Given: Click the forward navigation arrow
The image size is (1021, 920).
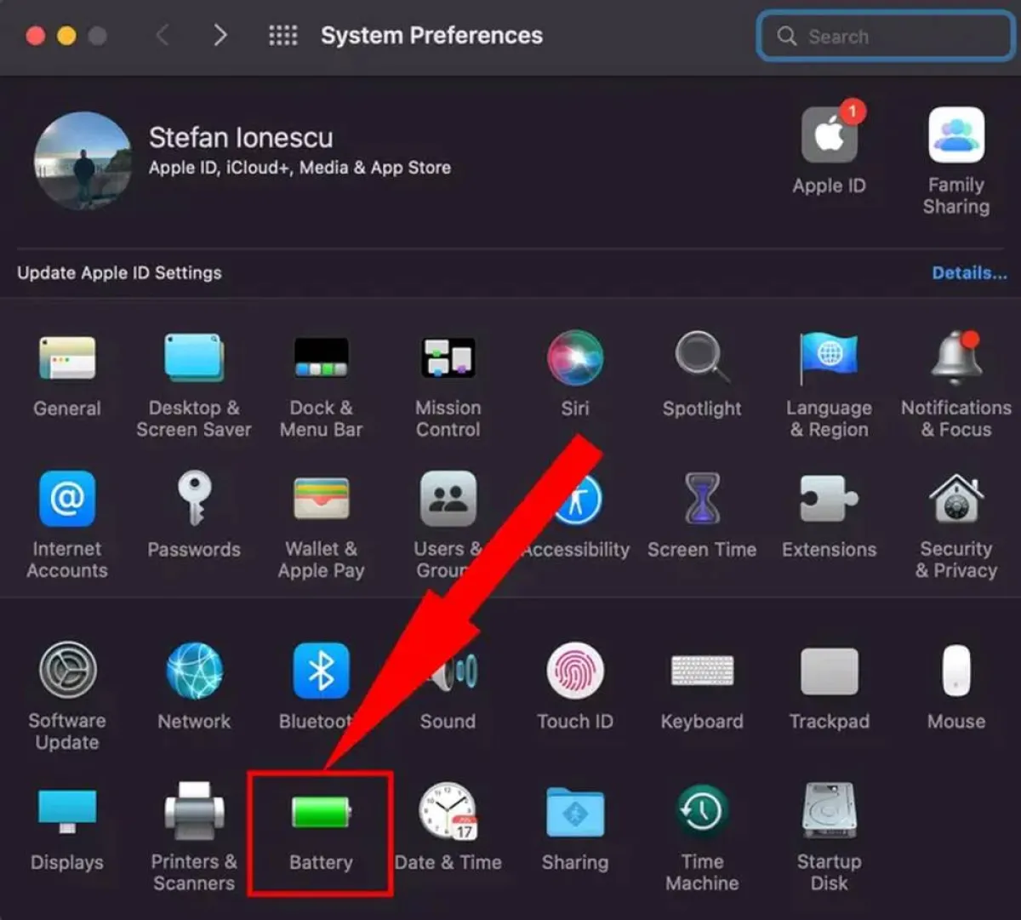Looking at the screenshot, I should click(x=220, y=35).
